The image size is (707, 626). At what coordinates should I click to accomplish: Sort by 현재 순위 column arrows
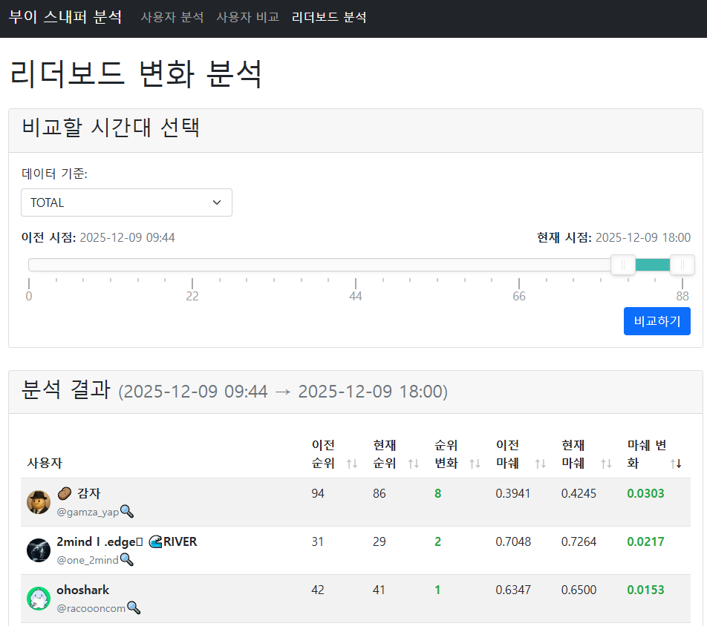coord(414,464)
